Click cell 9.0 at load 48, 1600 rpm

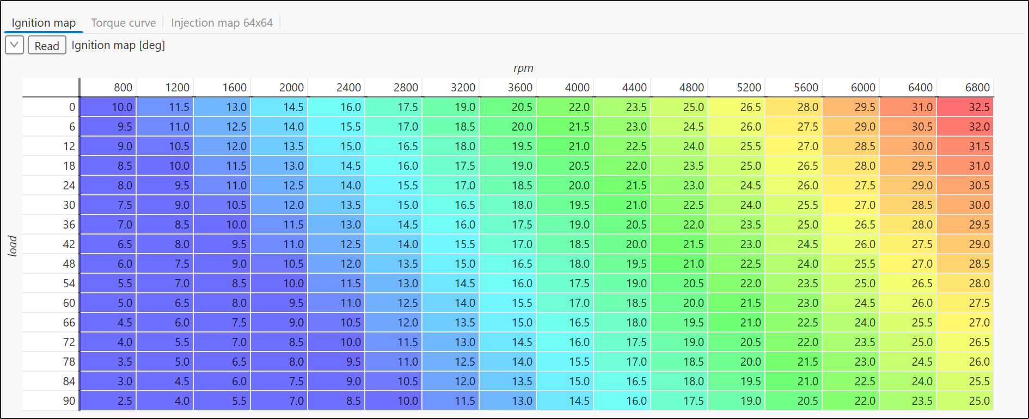(x=222, y=264)
